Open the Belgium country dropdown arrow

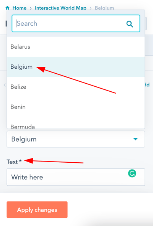pyautogui.click(x=135, y=139)
